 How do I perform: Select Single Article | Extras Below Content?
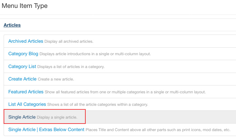pos(46,129)
